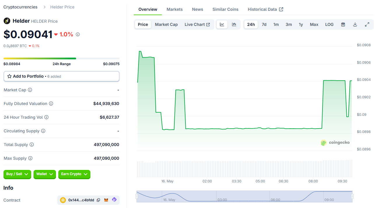Click the trading volume $6,627.37

[109, 117]
